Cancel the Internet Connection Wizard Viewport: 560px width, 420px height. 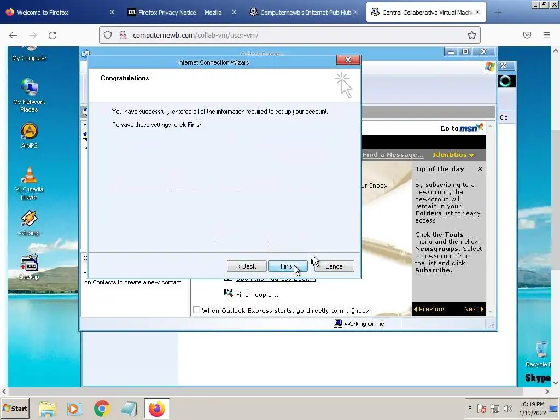point(334,266)
